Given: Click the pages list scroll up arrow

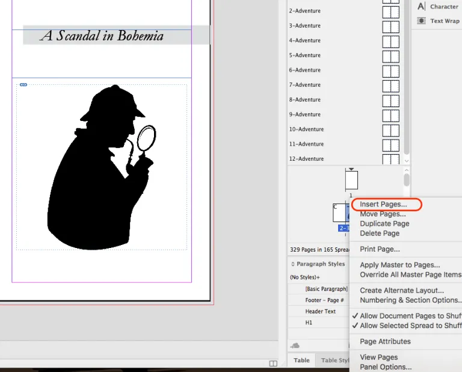Looking at the screenshot, I should coord(407,170).
